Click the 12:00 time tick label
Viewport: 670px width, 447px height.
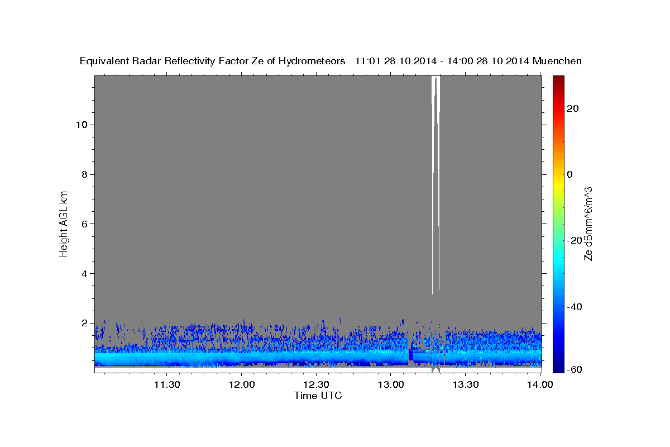241,384
